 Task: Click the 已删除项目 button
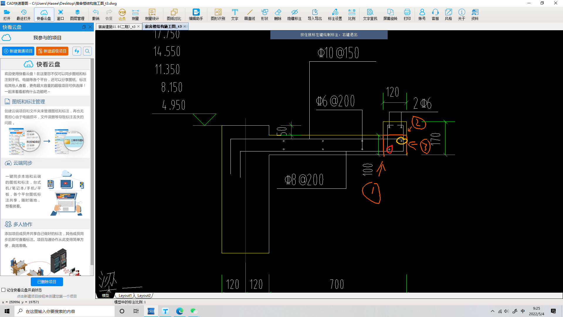click(x=47, y=282)
